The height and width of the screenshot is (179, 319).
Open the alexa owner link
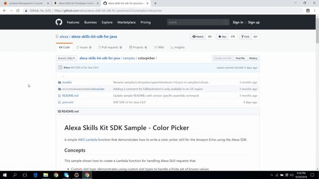coord(64,36)
